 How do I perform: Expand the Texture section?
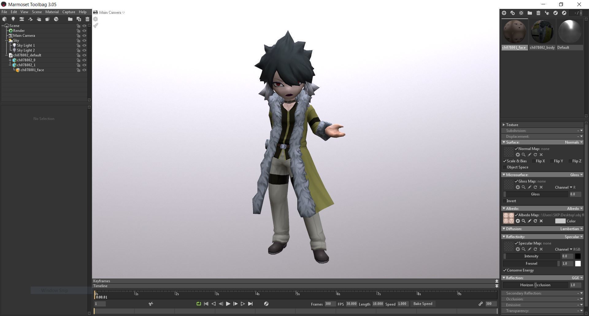(x=504, y=125)
